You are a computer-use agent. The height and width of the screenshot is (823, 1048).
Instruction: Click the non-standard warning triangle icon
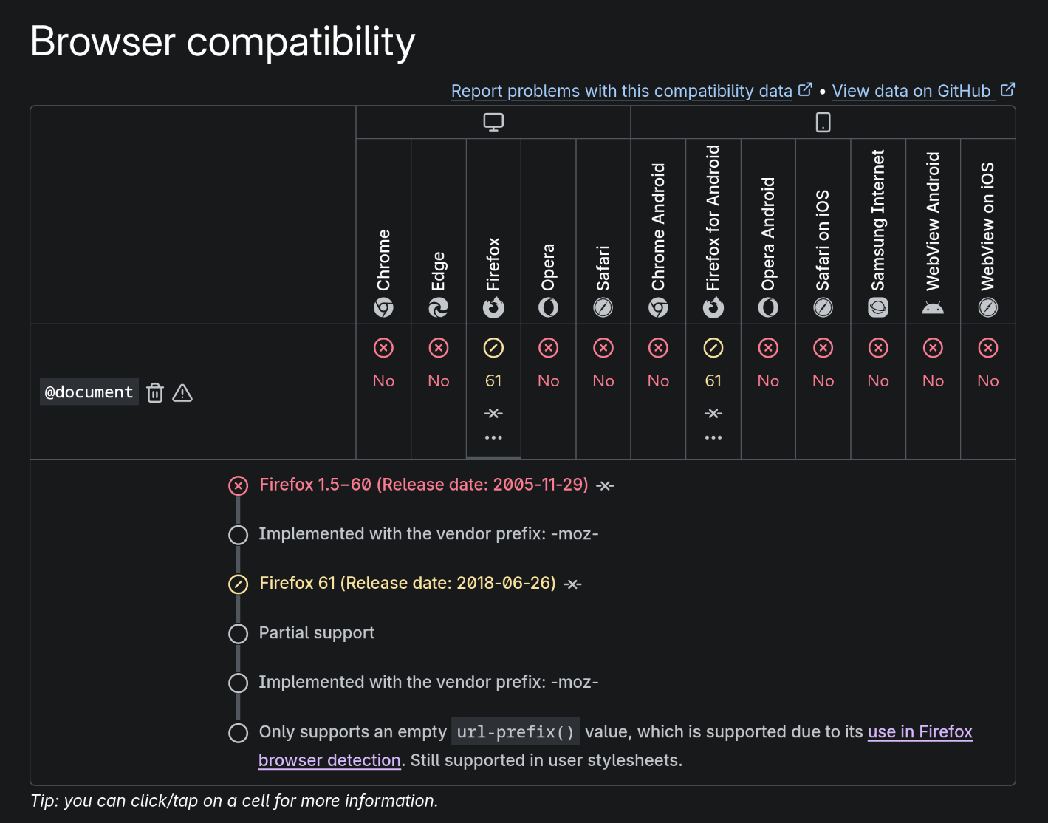click(182, 393)
